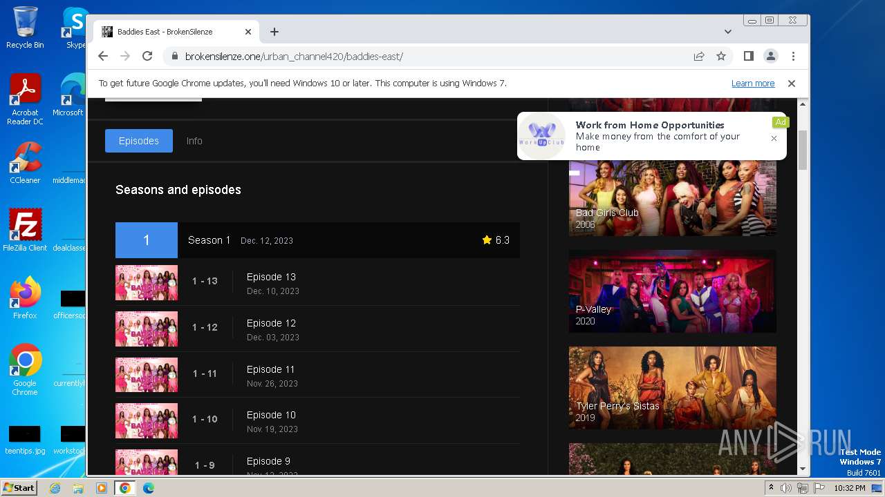Open the Chrome profile avatar
The width and height of the screenshot is (885, 497).
coord(770,56)
